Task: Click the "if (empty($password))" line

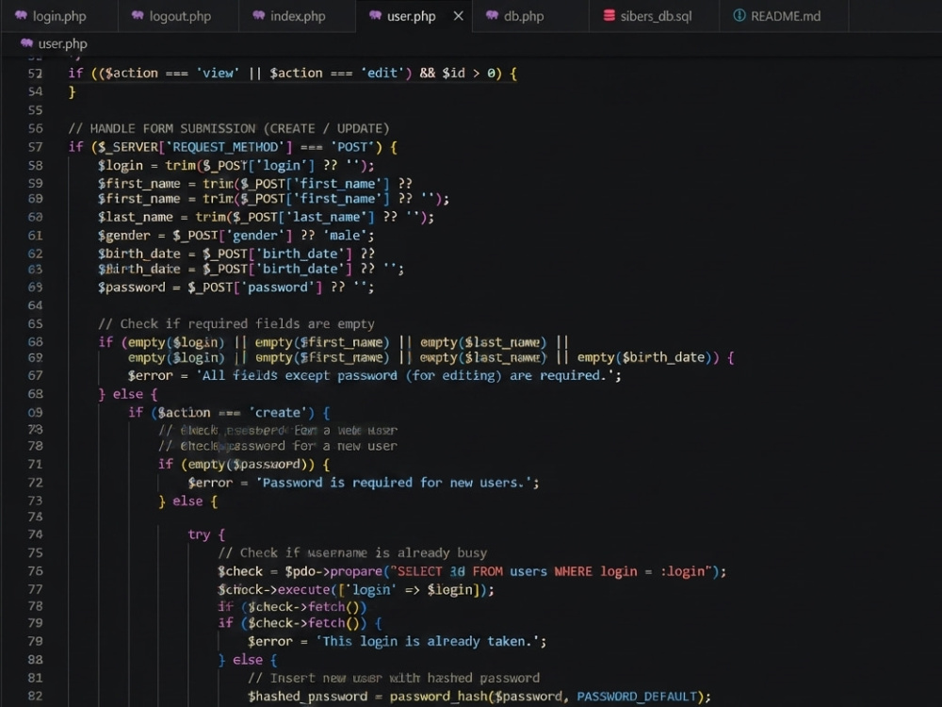Action: (243, 464)
